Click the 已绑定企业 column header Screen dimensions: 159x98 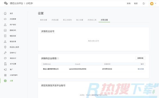[x=47, y=64]
